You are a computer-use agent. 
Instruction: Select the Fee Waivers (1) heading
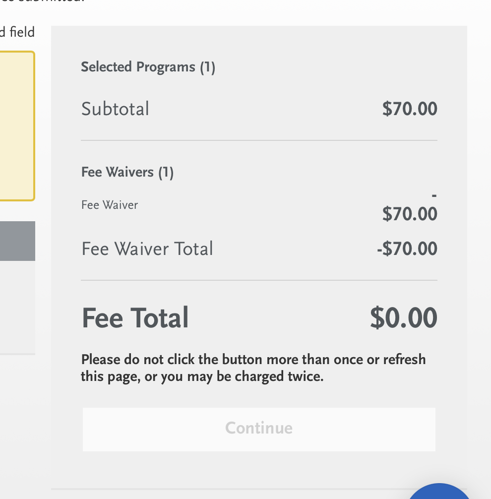(127, 172)
